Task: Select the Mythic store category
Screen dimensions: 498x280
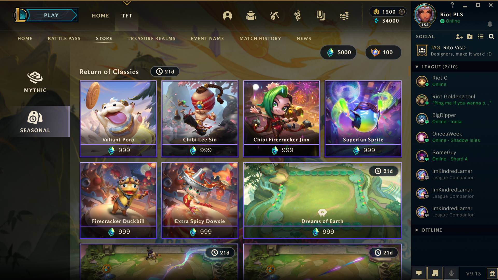Action: pos(35,82)
